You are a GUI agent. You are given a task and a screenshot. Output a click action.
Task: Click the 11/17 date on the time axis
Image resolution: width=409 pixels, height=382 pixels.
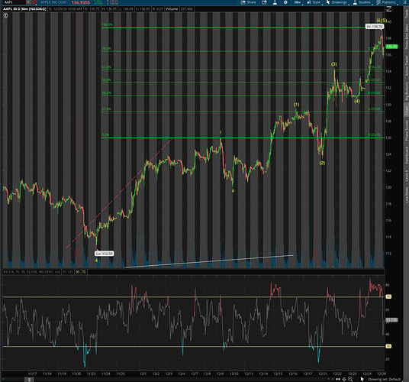click(32, 374)
